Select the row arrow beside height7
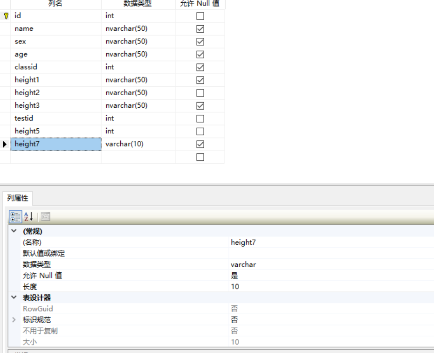The width and height of the screenshot is (434, 353). point(5,144)
